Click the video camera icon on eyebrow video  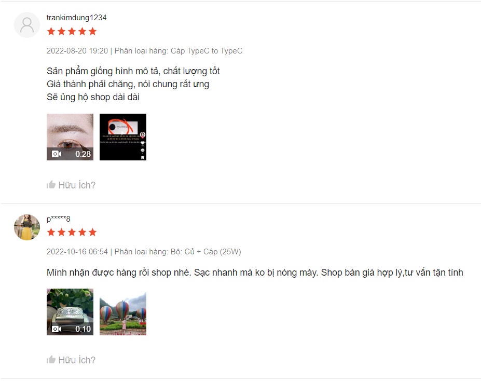pyautogui.click(x=57, y=154)
